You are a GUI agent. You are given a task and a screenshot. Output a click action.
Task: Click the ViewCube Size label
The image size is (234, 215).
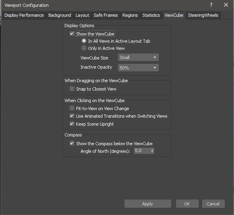tap(94, 58)
